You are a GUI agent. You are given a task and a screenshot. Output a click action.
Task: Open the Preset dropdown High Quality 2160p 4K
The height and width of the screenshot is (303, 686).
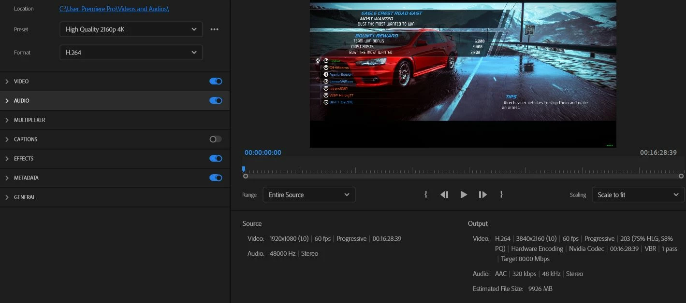coord(131,29)
